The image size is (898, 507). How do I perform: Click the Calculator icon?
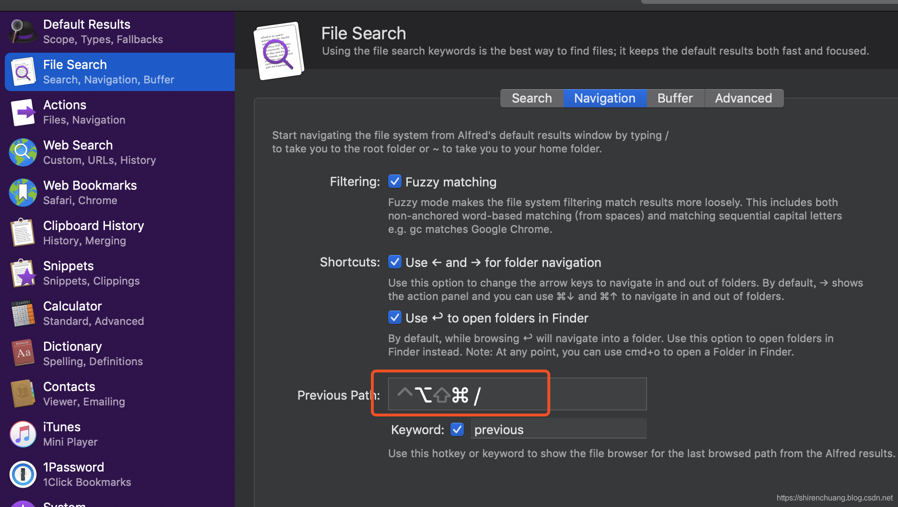[23, 313]
